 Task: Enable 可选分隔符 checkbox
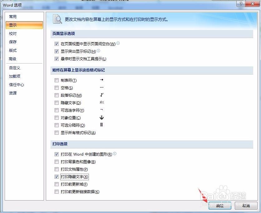point(56,125)
